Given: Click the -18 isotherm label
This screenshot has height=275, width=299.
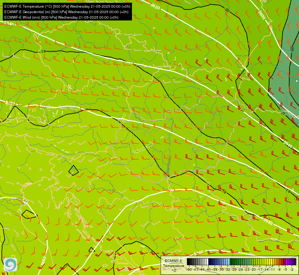Looking at the screenshot, I should coord(224,192).
